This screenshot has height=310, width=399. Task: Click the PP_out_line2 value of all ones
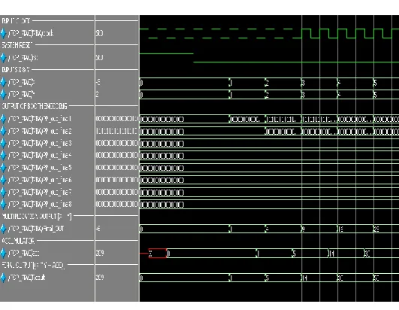pos(116,131)
